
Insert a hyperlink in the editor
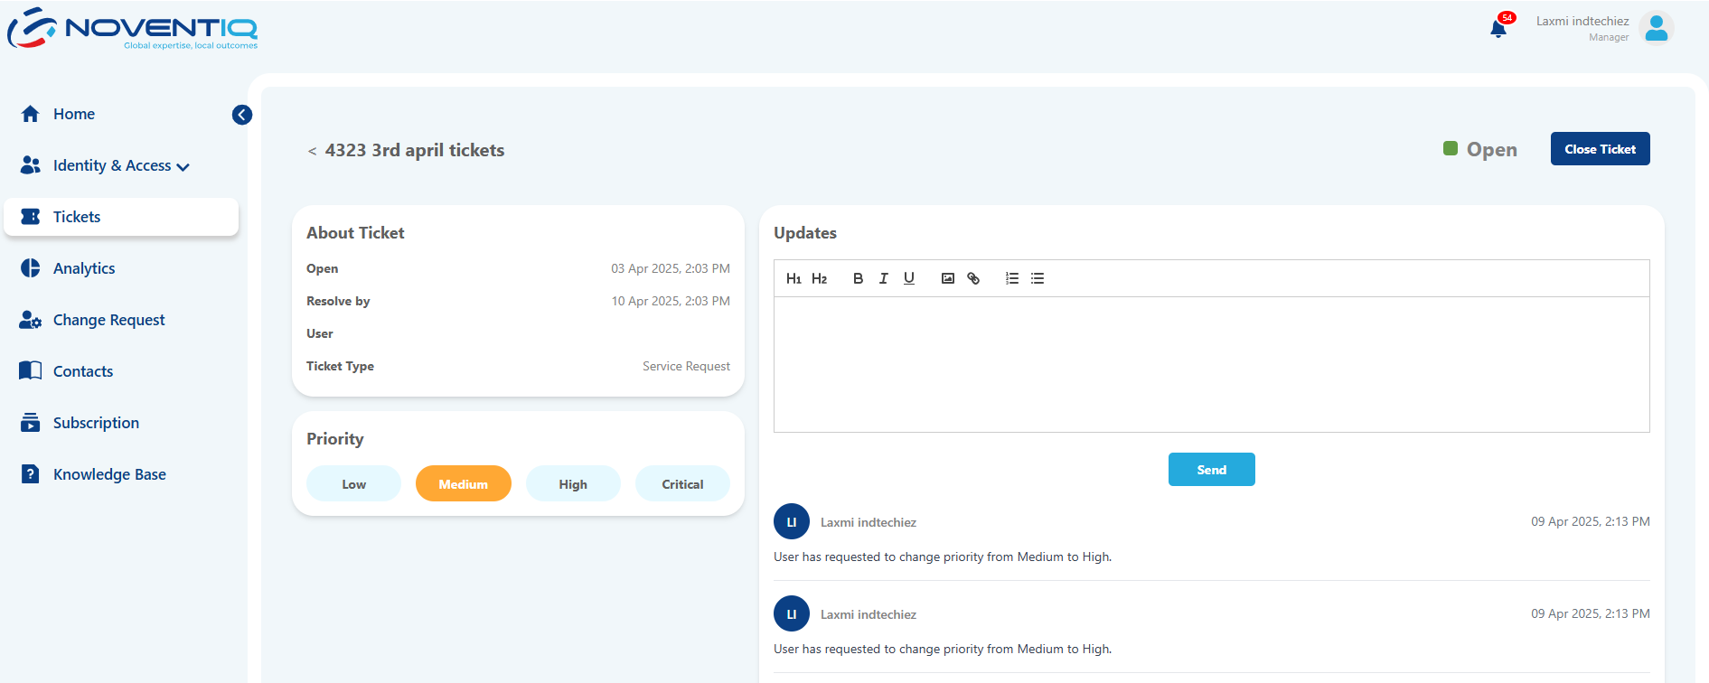tap(973, 278)
